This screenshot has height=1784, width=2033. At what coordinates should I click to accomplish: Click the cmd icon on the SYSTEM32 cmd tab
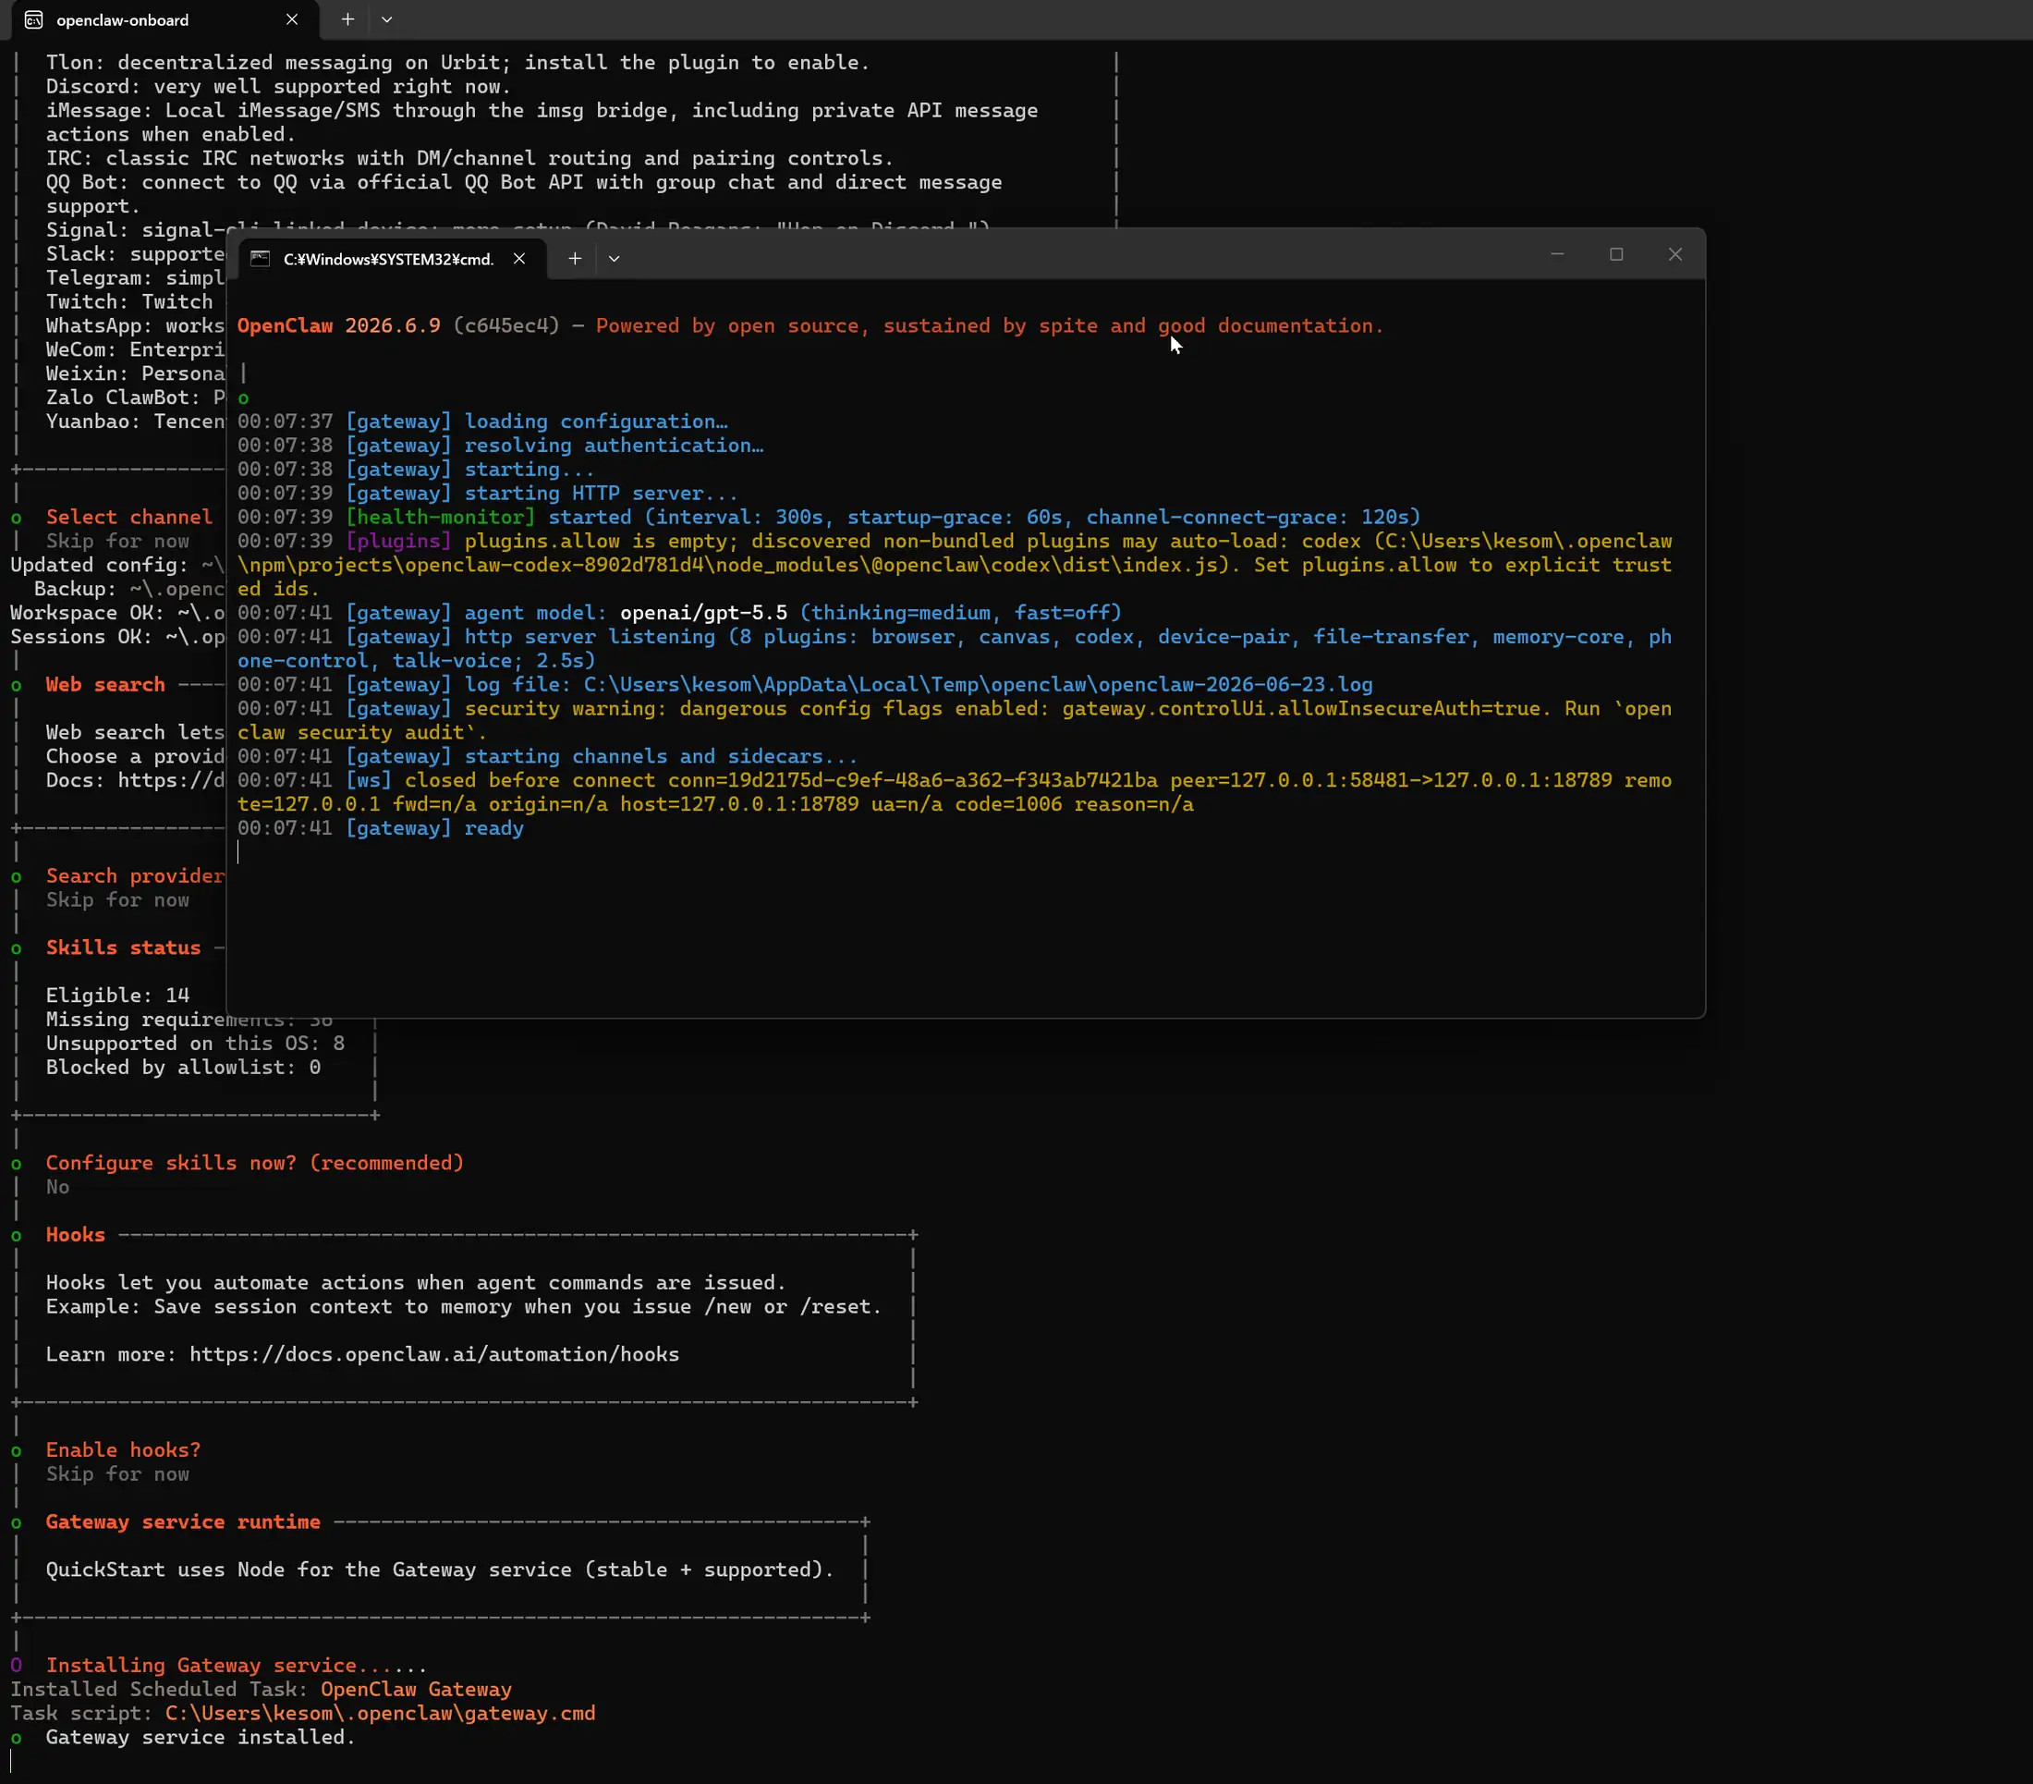click(261, 259)
